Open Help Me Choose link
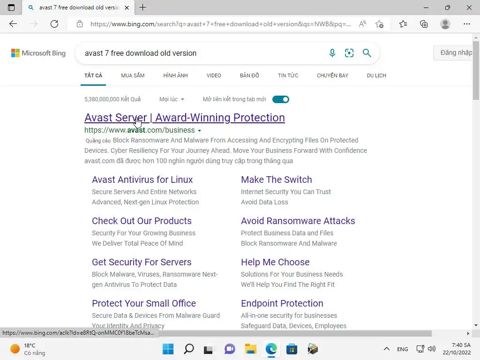Viewport: 480px width, 360px height. [x=275, y=262]
